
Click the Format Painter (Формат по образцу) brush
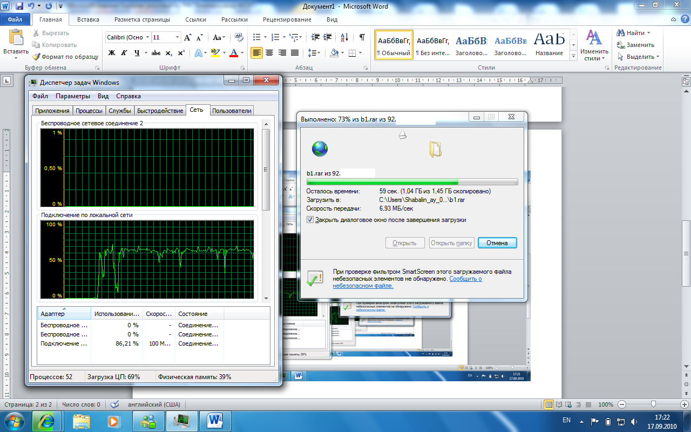[65, 56]
